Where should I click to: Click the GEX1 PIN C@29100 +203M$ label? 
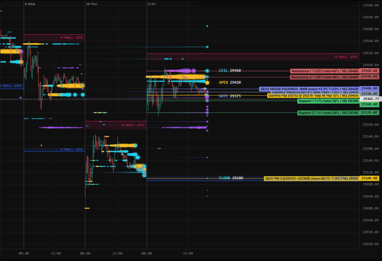click(312, 179)
